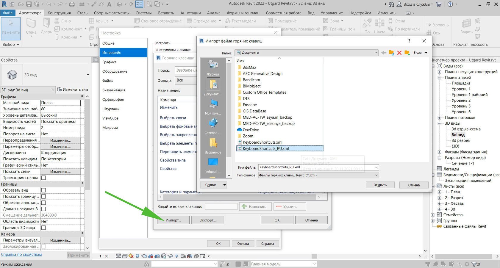Expand the Планы потолков tree node

click(x=439, y=118)
